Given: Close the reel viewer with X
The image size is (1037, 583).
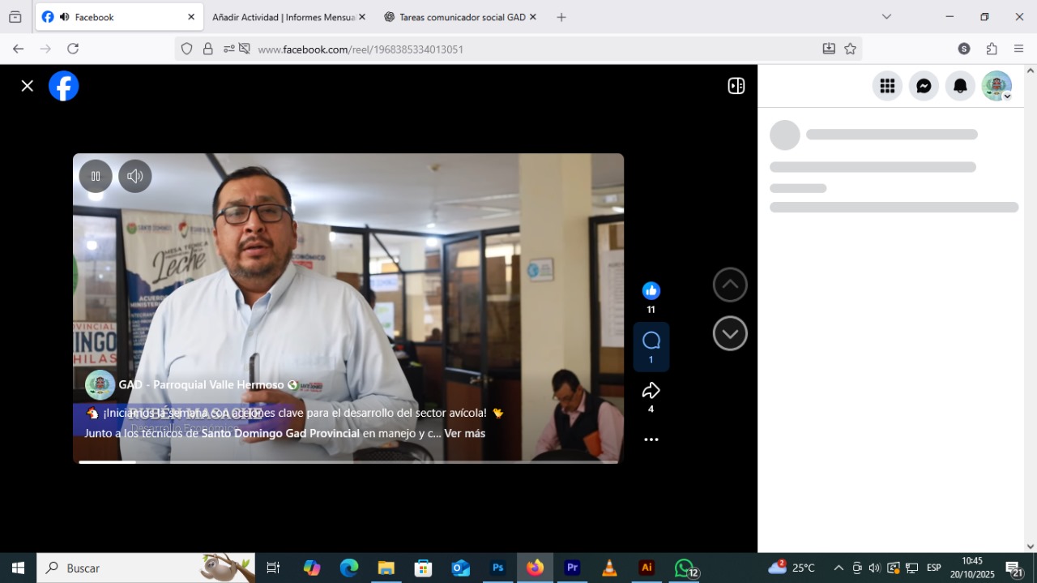Looking at the screenshot, I should [28, 86].
